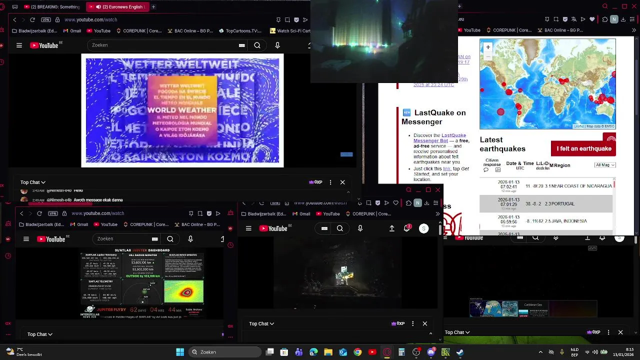Click the I felt an earthquake button
The image size is (640, 360).
pos(584,148)
